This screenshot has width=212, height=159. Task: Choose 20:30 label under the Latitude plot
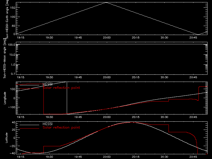(164, 157)
